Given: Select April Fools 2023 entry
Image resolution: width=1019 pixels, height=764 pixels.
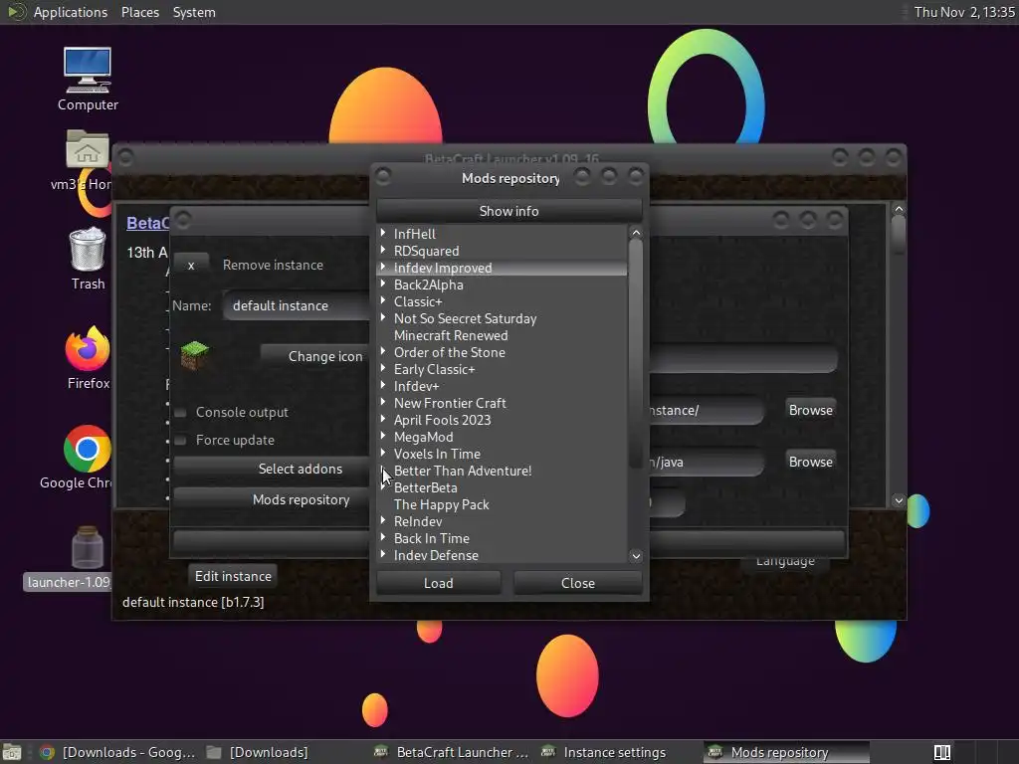Looking at the screenshot, I should pos(442,420).
